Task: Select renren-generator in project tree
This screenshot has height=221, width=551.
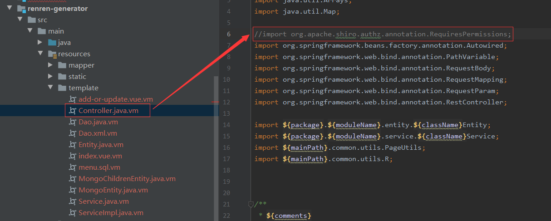Action: 58,9
